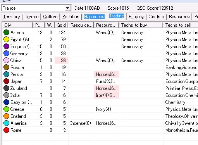Click the Russia brown color circle
Screen dimensions: 198x145
[x=6, y=67]
